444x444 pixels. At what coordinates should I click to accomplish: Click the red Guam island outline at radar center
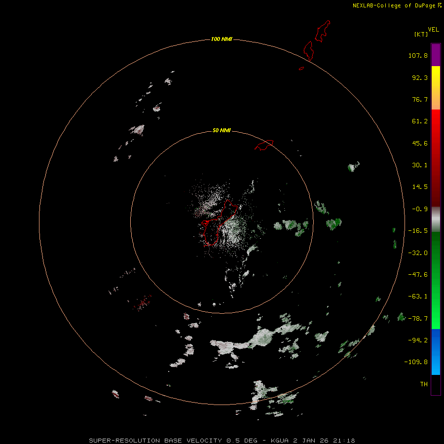[x=220, y=222]
